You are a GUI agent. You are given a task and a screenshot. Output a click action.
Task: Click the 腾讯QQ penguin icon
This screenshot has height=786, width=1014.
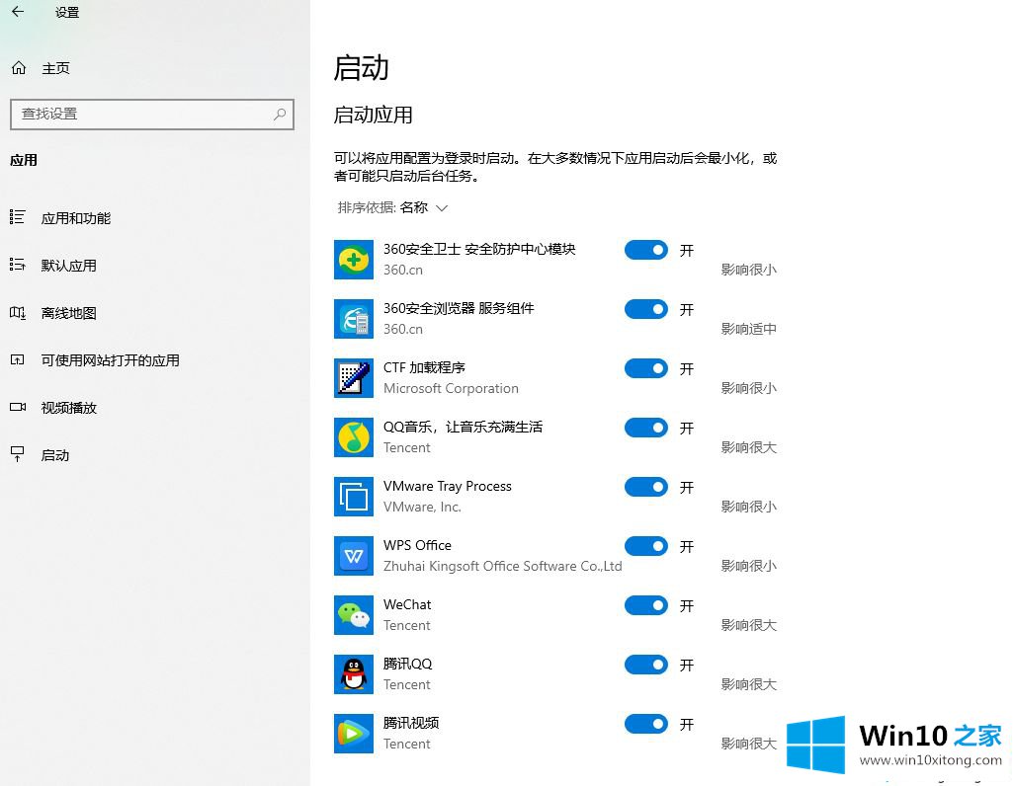pyautogui.click(x=353, y=674)
